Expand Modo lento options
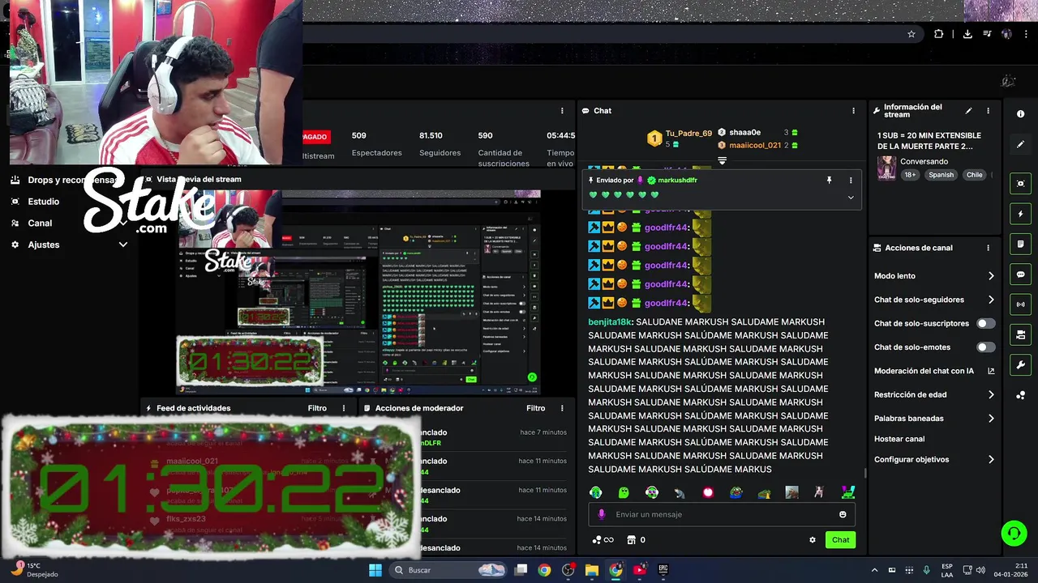 tap(991, 276)
